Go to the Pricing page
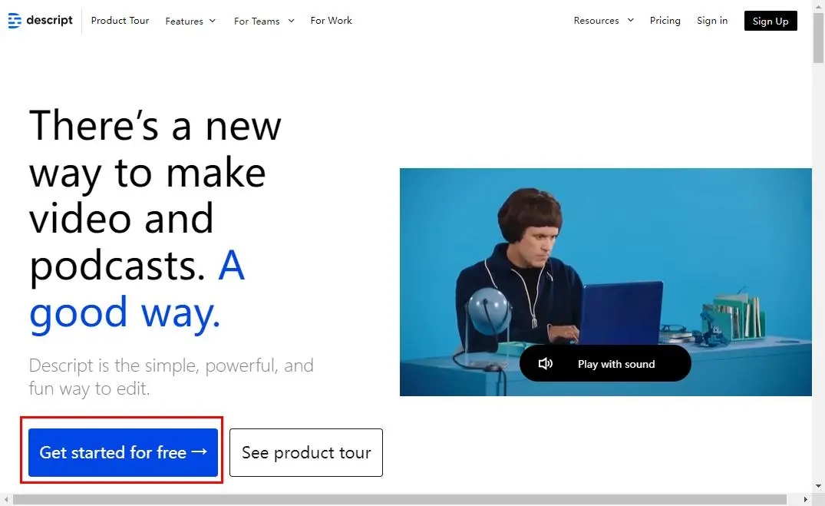 tap(665, 21)
